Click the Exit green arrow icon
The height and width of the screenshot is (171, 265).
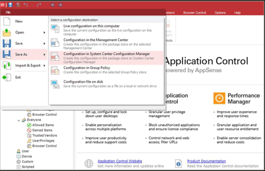pyautogui.click(x=7, y=78)
